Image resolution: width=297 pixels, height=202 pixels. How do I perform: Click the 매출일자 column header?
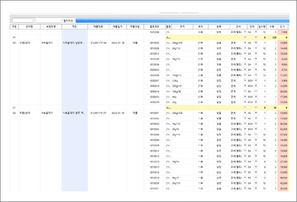click(118, 27)
